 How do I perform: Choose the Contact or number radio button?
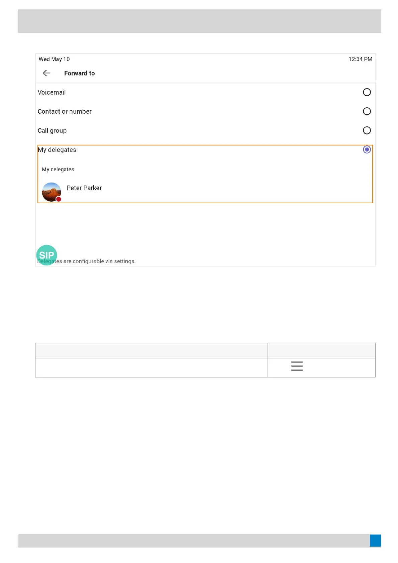[367, 111]
